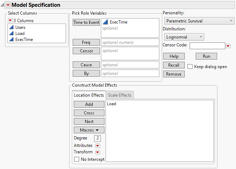
Task: Switch to the Scale Effects tab
Action: pos(120,95)
